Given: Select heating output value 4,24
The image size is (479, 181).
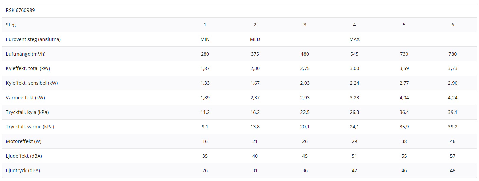Looking at the screenshot, I should coord(453,98).
